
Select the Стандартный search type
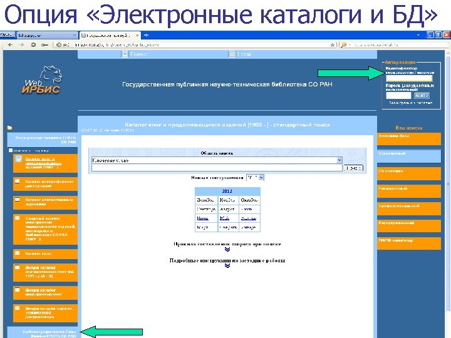[x=409, y=156]
